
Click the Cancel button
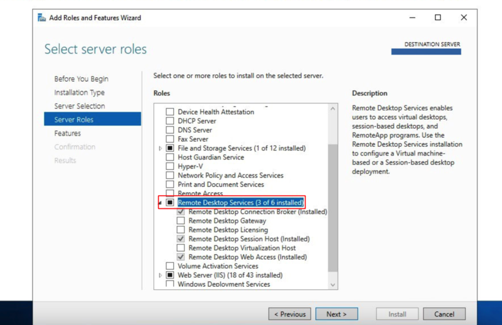444,314
